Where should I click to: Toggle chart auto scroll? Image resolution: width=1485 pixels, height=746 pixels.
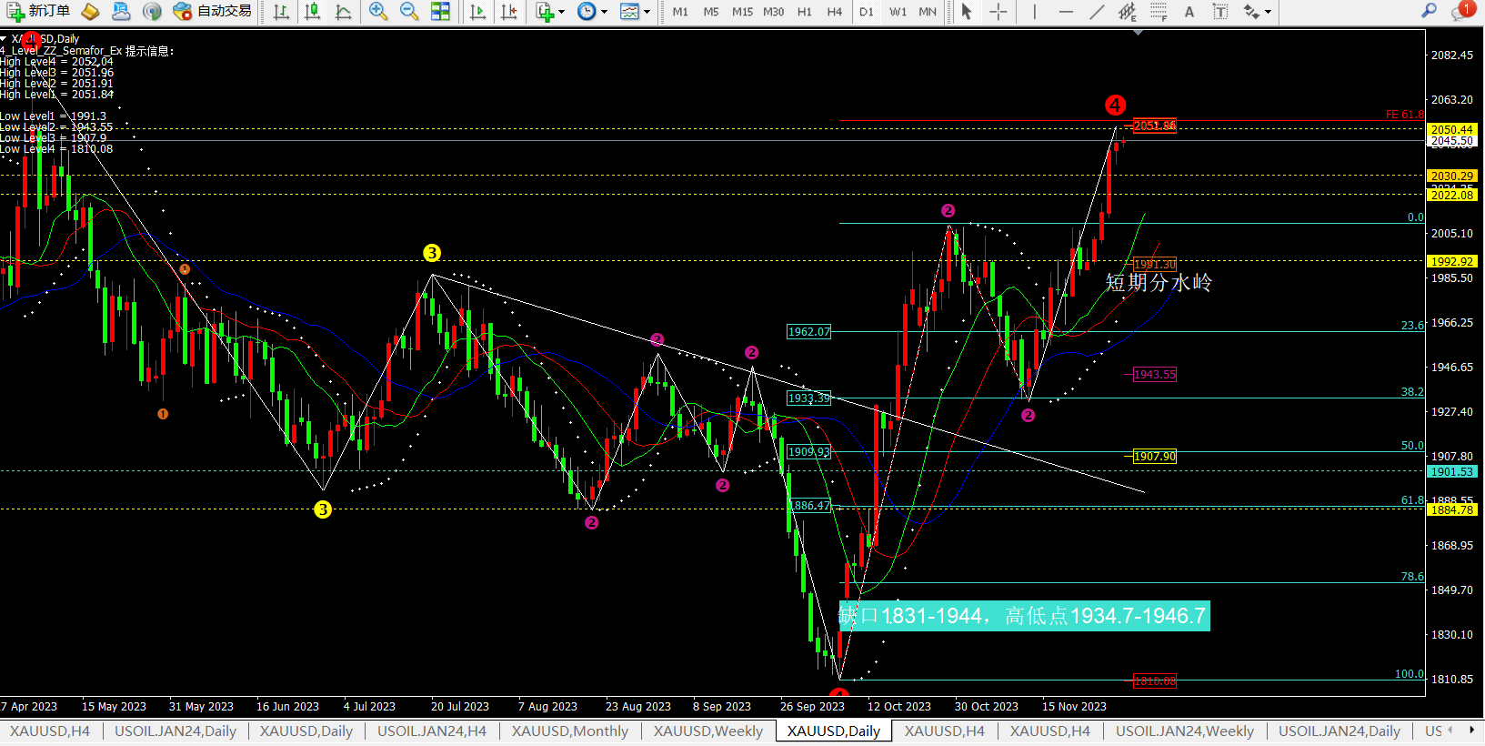478,12
